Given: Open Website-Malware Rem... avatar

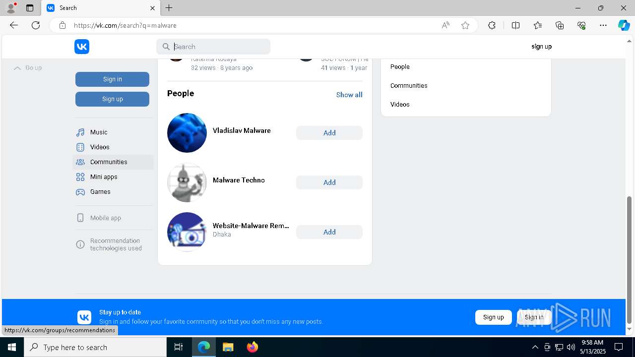Looking at the screenshot, I should coord(187,232).
